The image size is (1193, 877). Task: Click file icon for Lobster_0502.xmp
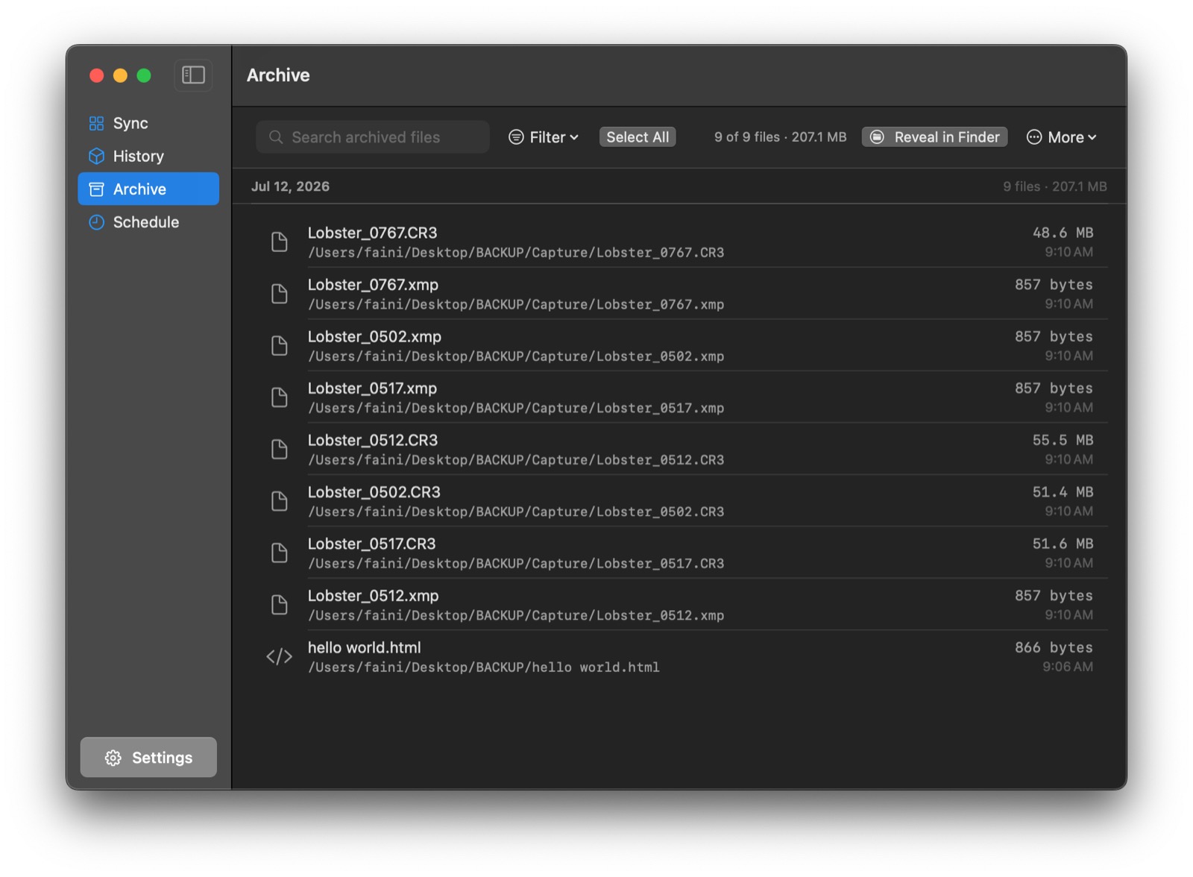pyautogui.click(x=279, y=345)
